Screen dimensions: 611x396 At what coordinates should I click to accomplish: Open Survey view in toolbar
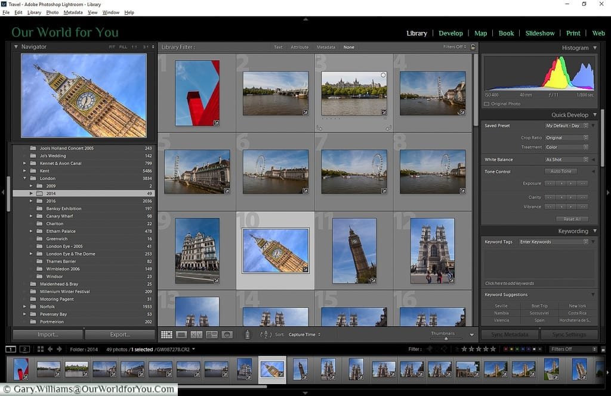coord(212,335)
